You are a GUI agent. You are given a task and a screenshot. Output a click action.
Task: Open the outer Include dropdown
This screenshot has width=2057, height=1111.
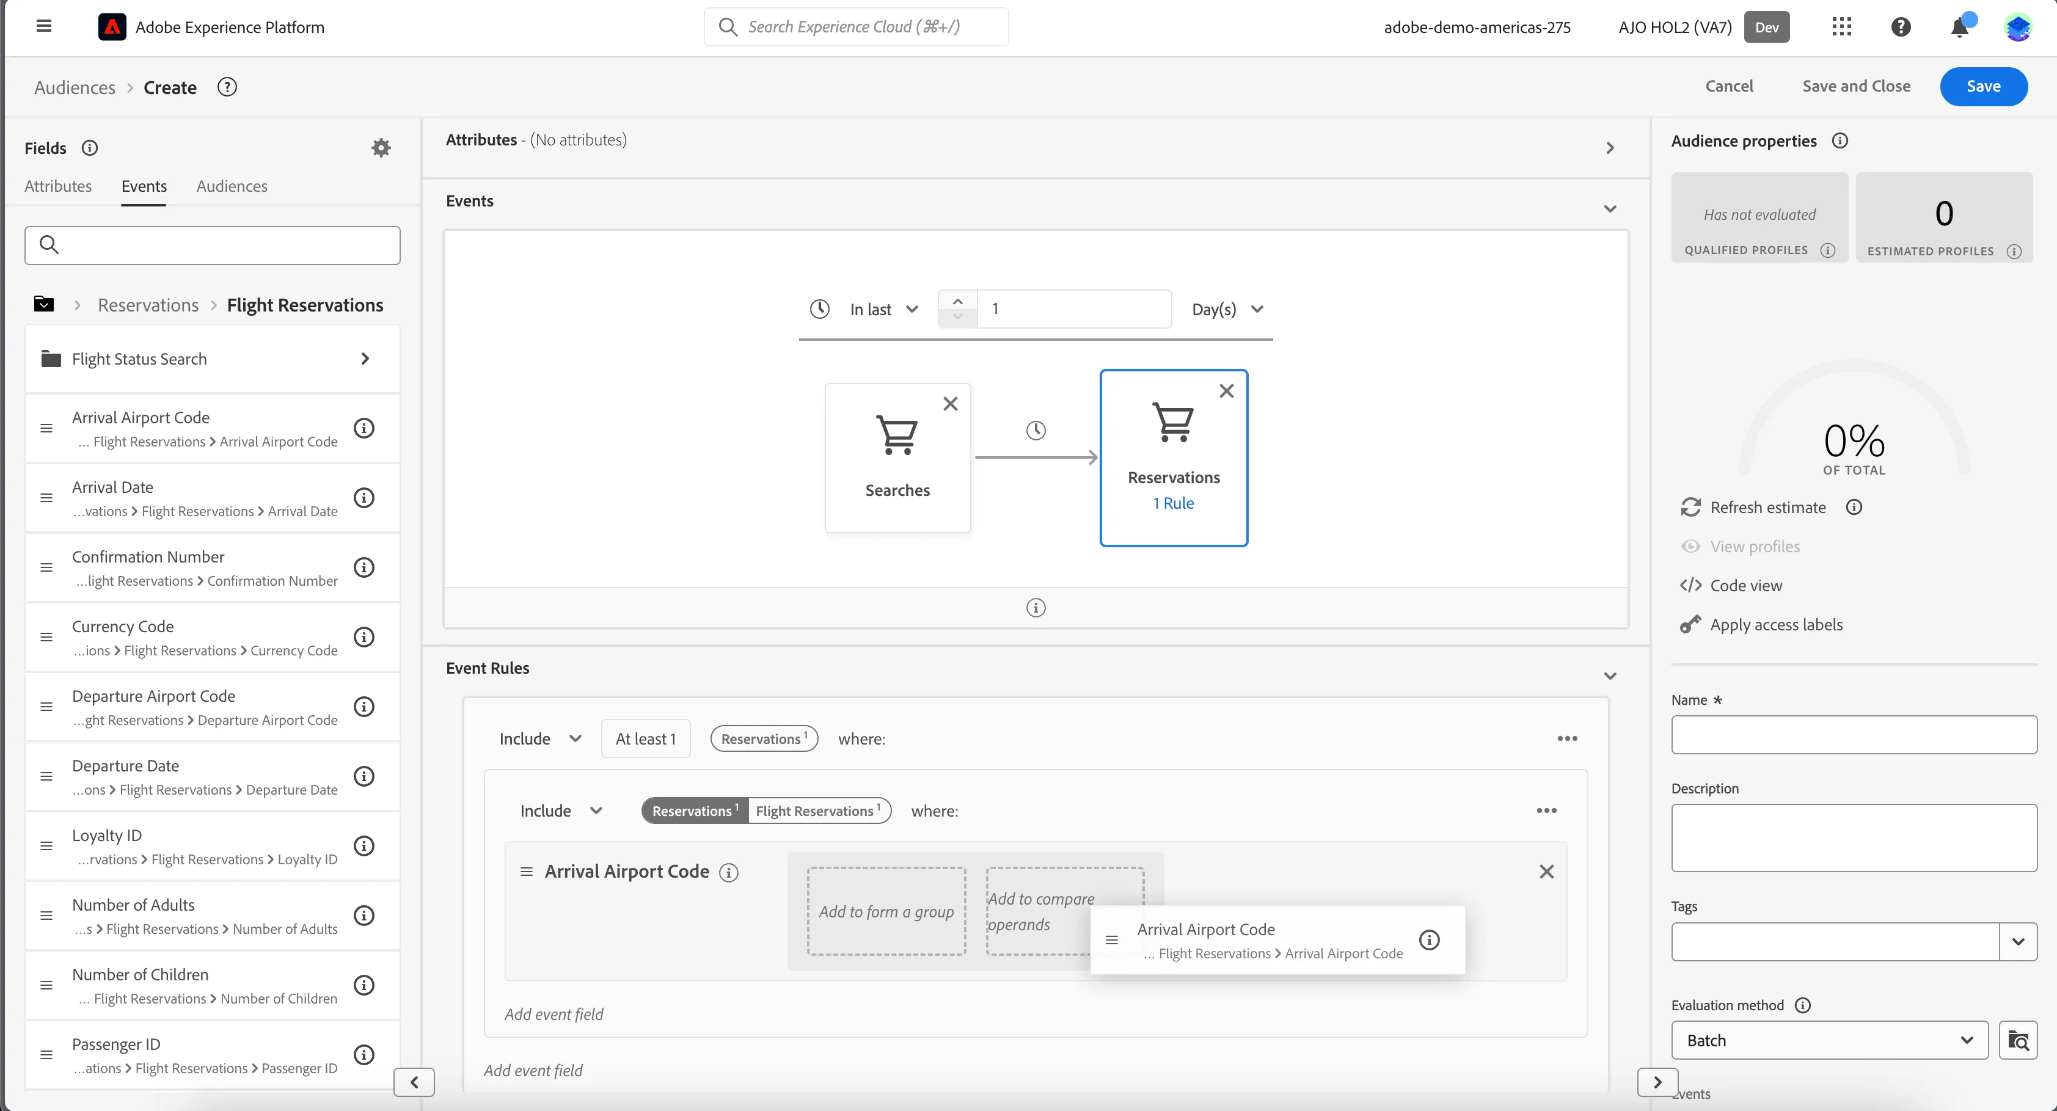pyautogui.click(x=541, y=739)
